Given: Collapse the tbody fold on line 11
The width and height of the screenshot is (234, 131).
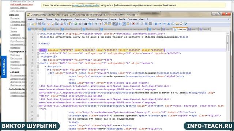Looking at the screenshot, I should (x=38, y=66).
